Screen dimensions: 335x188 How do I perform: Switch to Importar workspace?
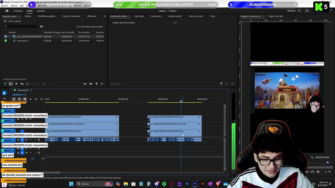click(18, 11)
